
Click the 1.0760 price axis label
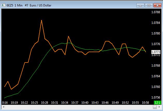(x=156, y=87)
